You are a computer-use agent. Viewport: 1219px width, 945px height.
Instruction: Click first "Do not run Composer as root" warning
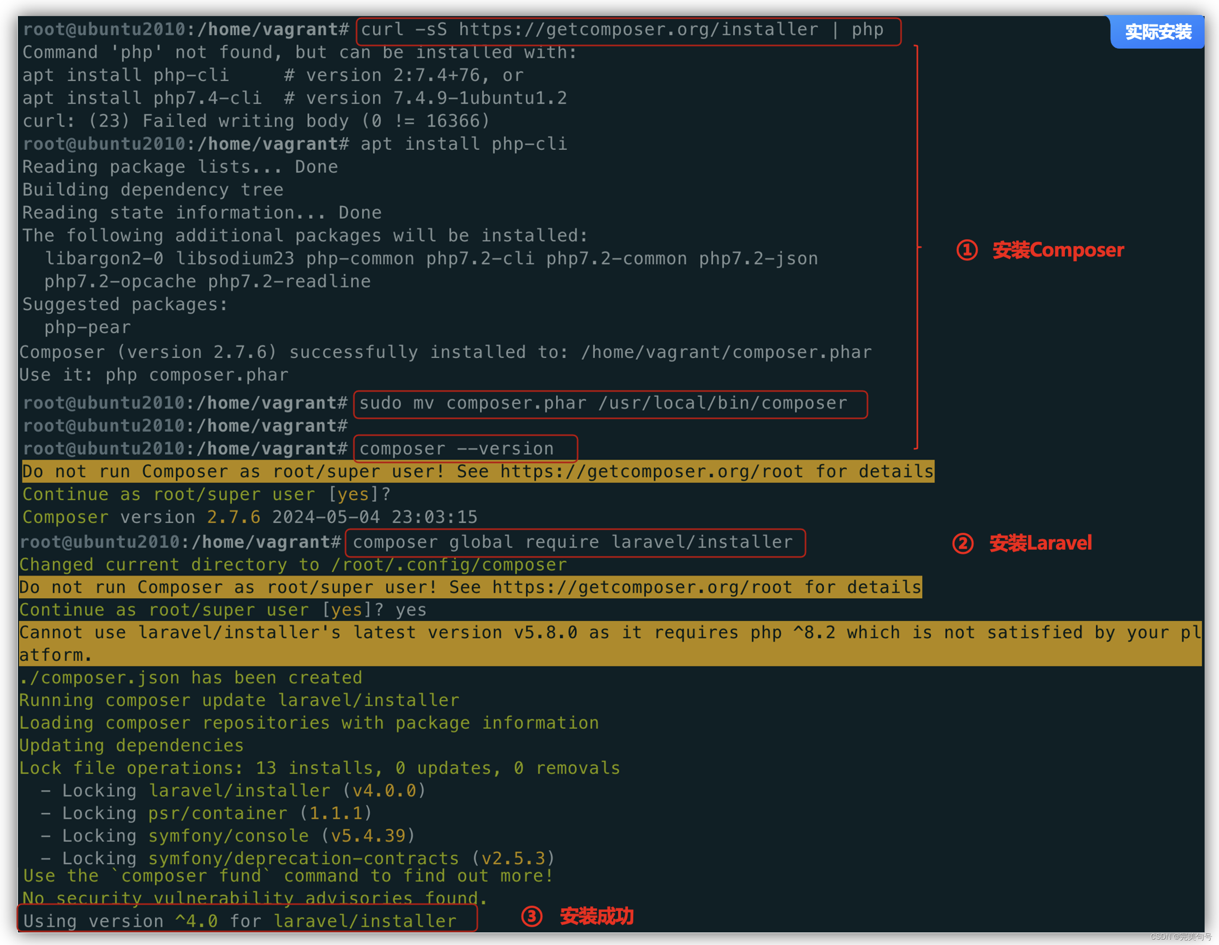[x=478, y=471]
